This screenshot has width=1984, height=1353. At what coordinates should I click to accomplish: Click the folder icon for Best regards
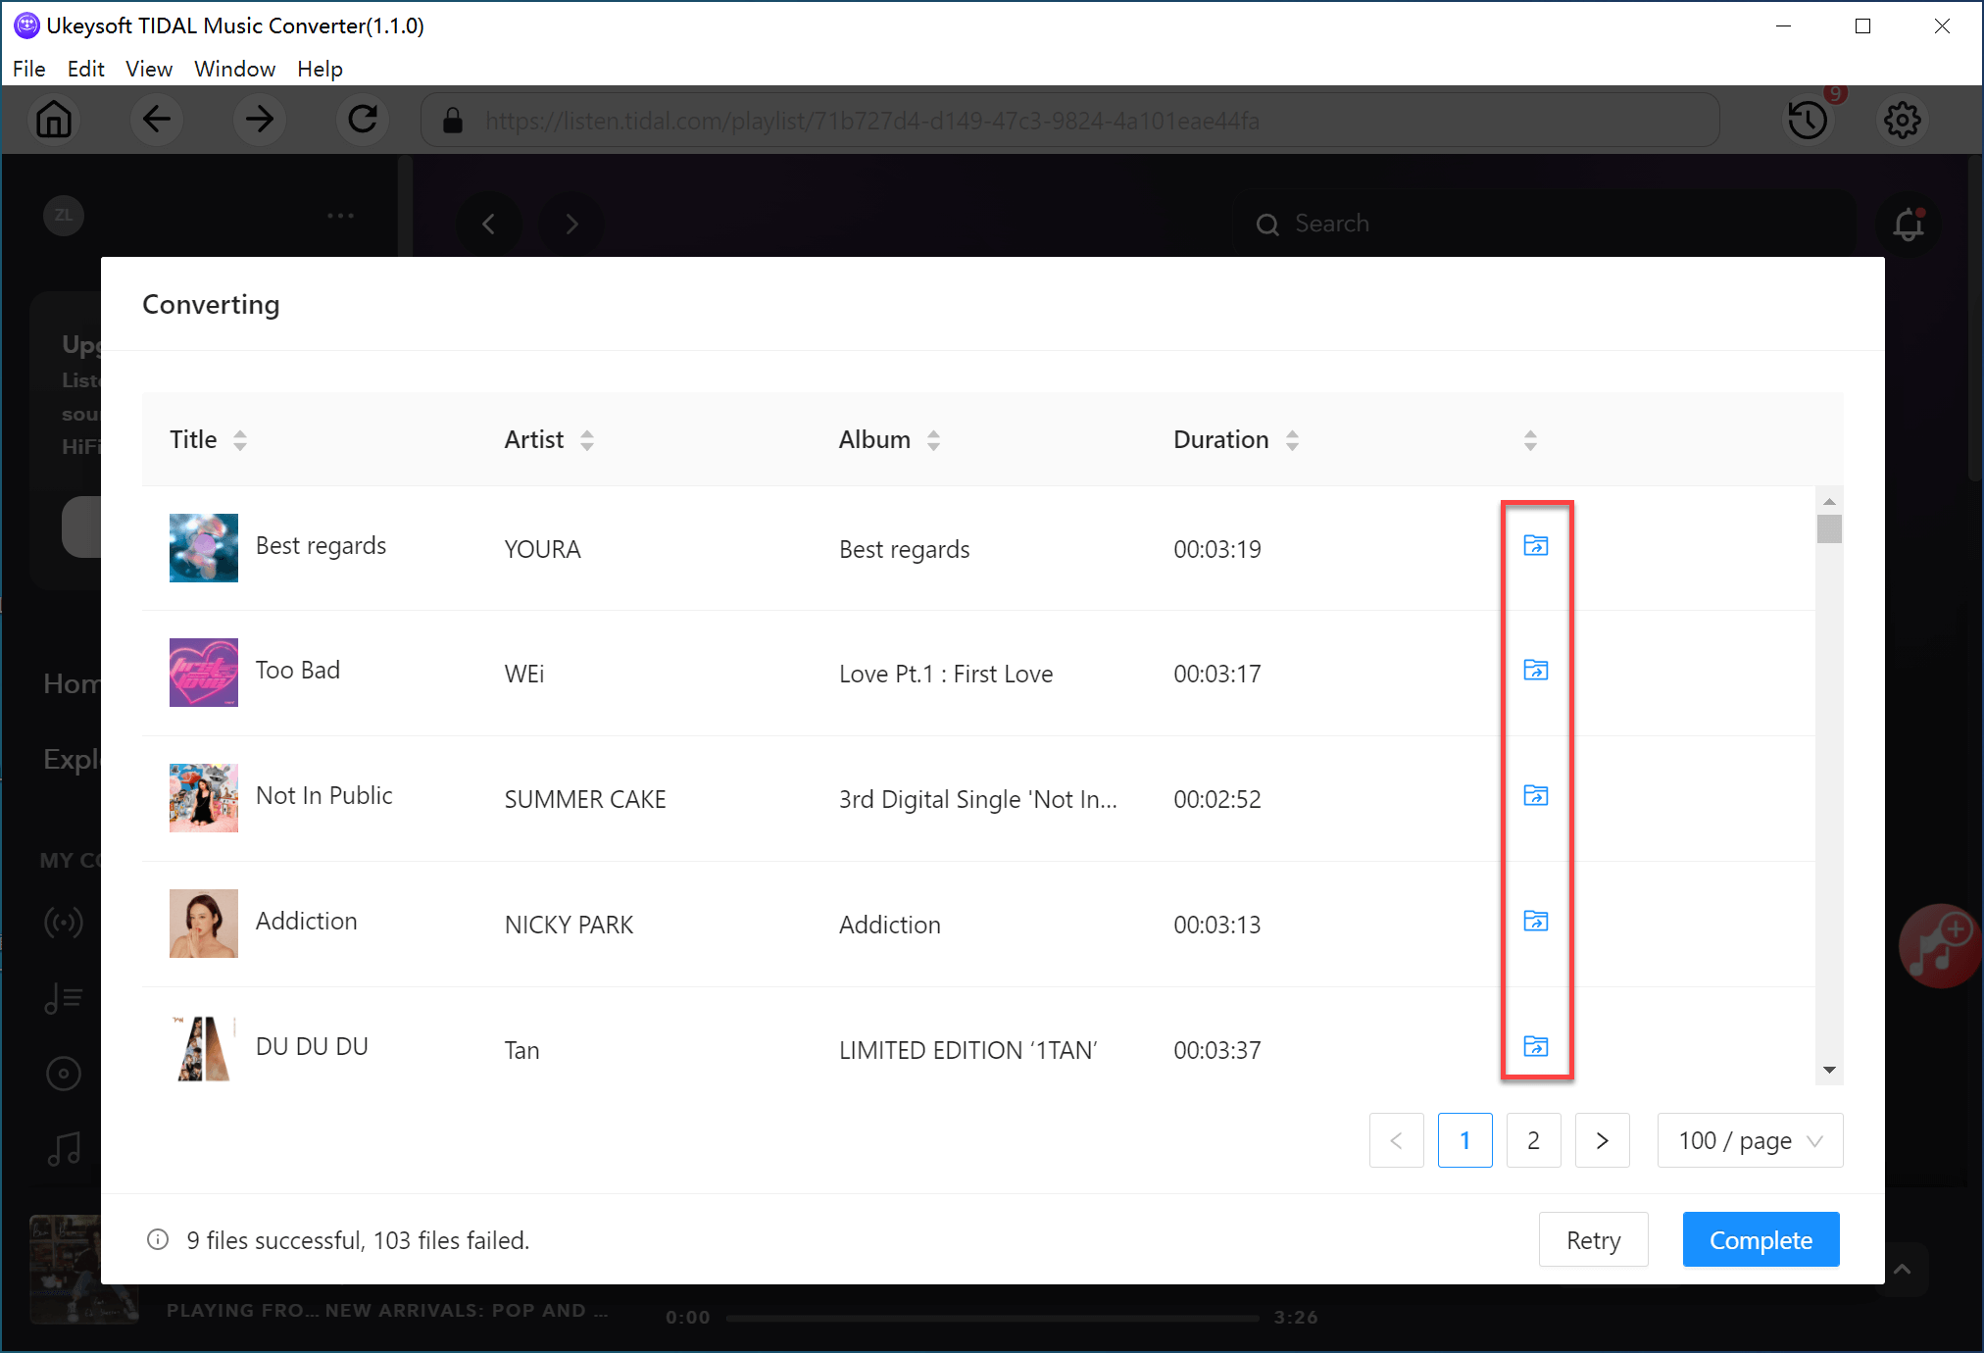pos(1536,544)
